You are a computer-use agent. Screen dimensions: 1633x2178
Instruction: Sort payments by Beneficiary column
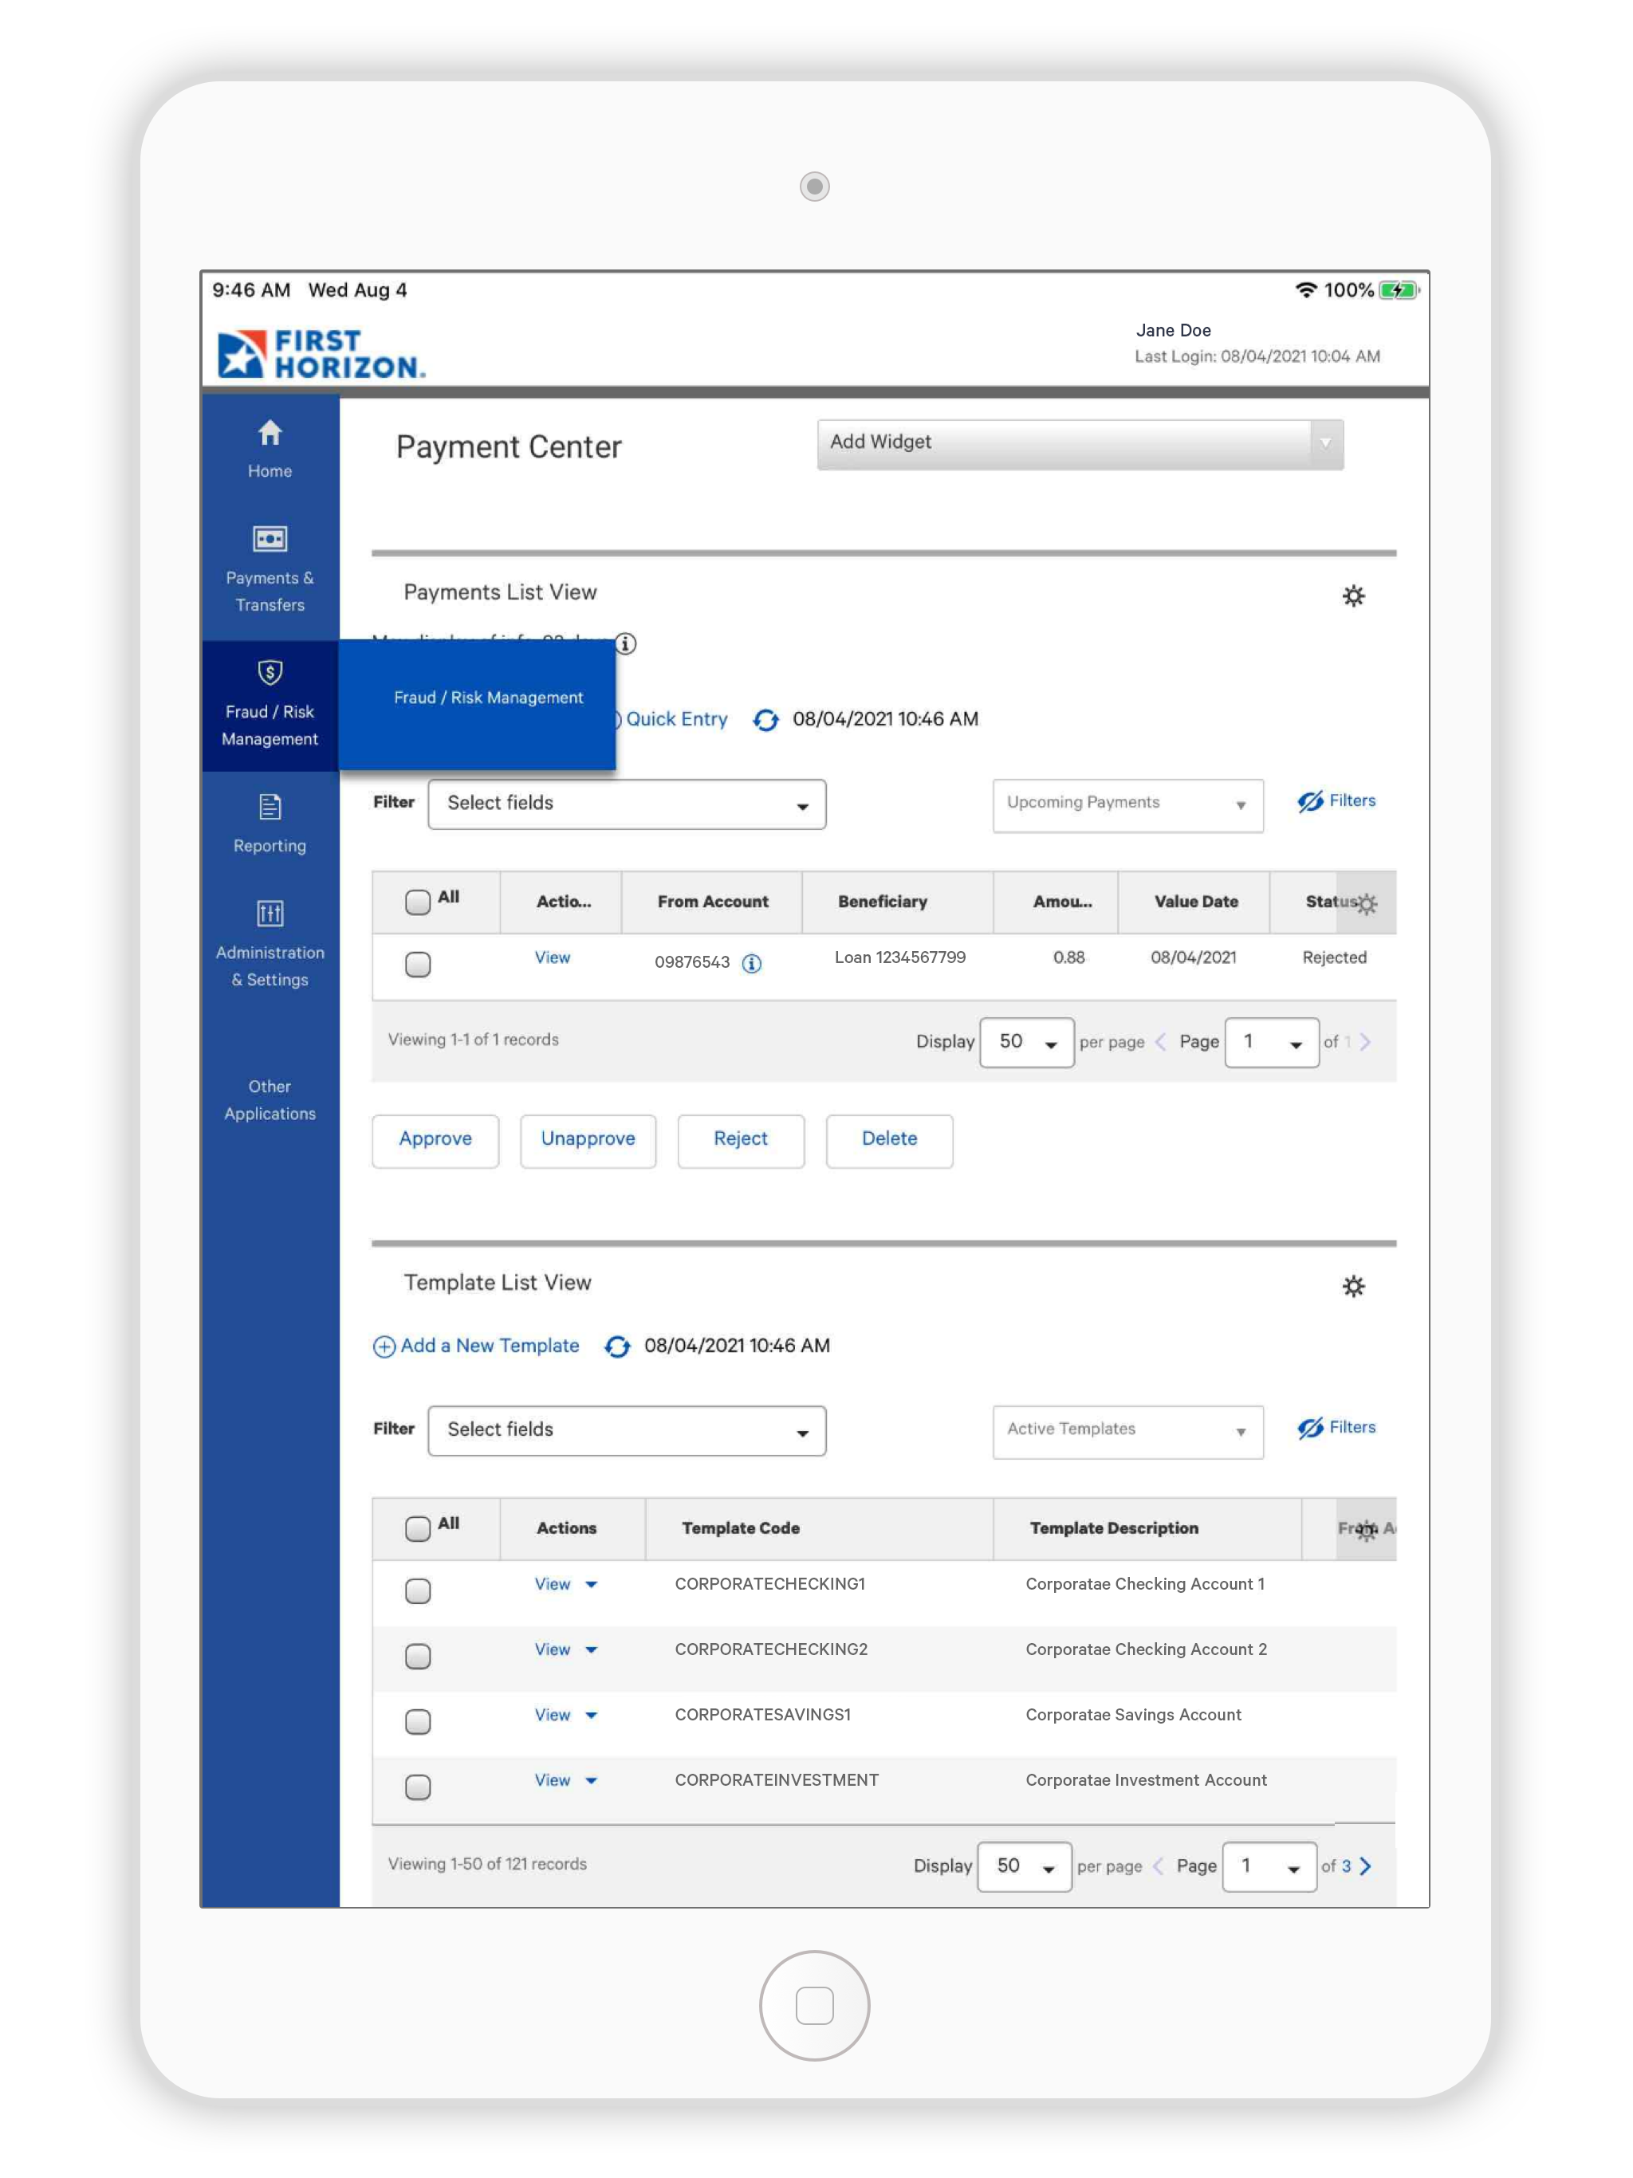pos(883,901)
